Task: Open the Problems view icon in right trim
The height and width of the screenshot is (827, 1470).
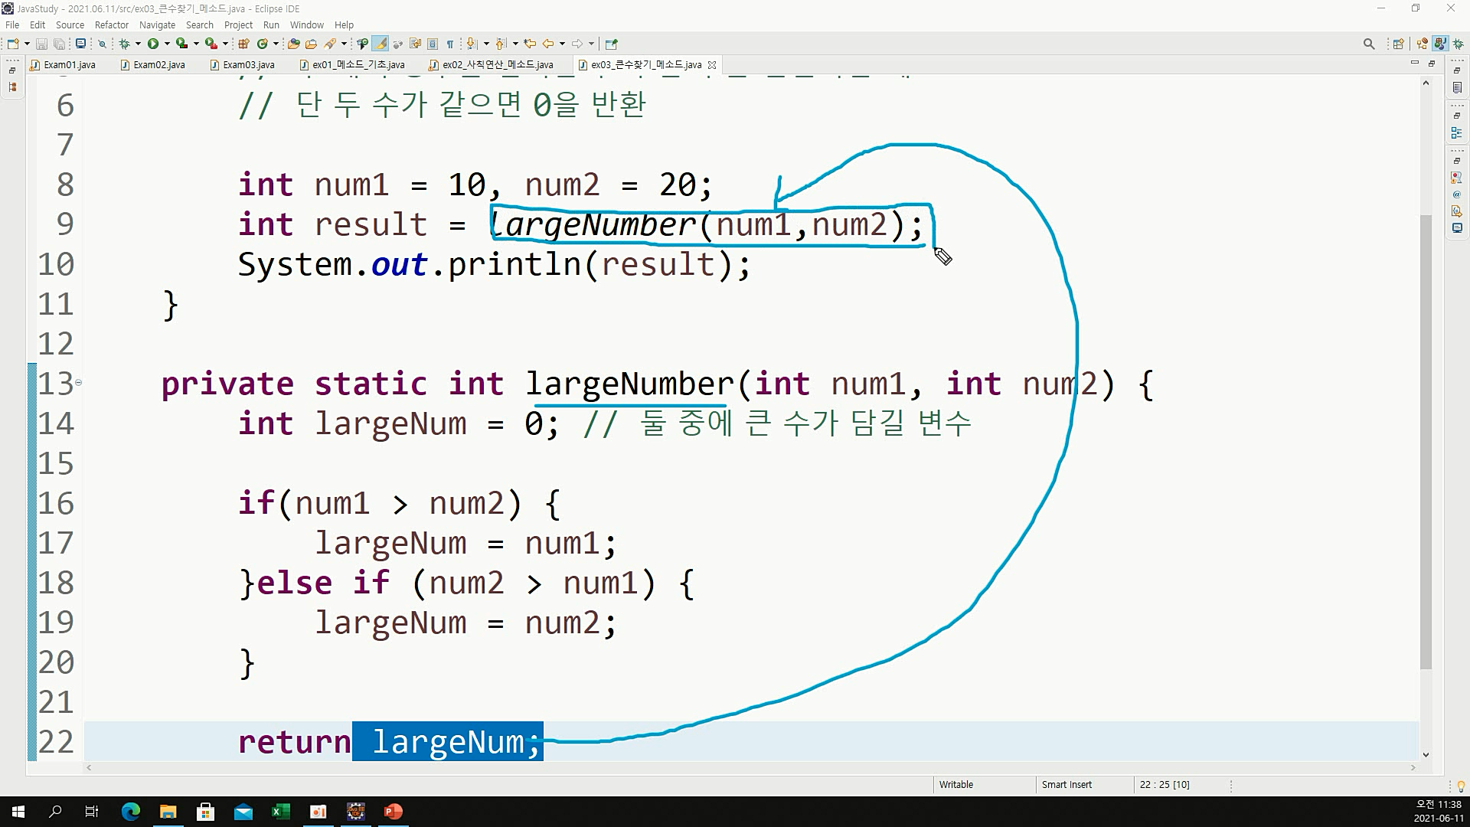Action: (1456, 178)
